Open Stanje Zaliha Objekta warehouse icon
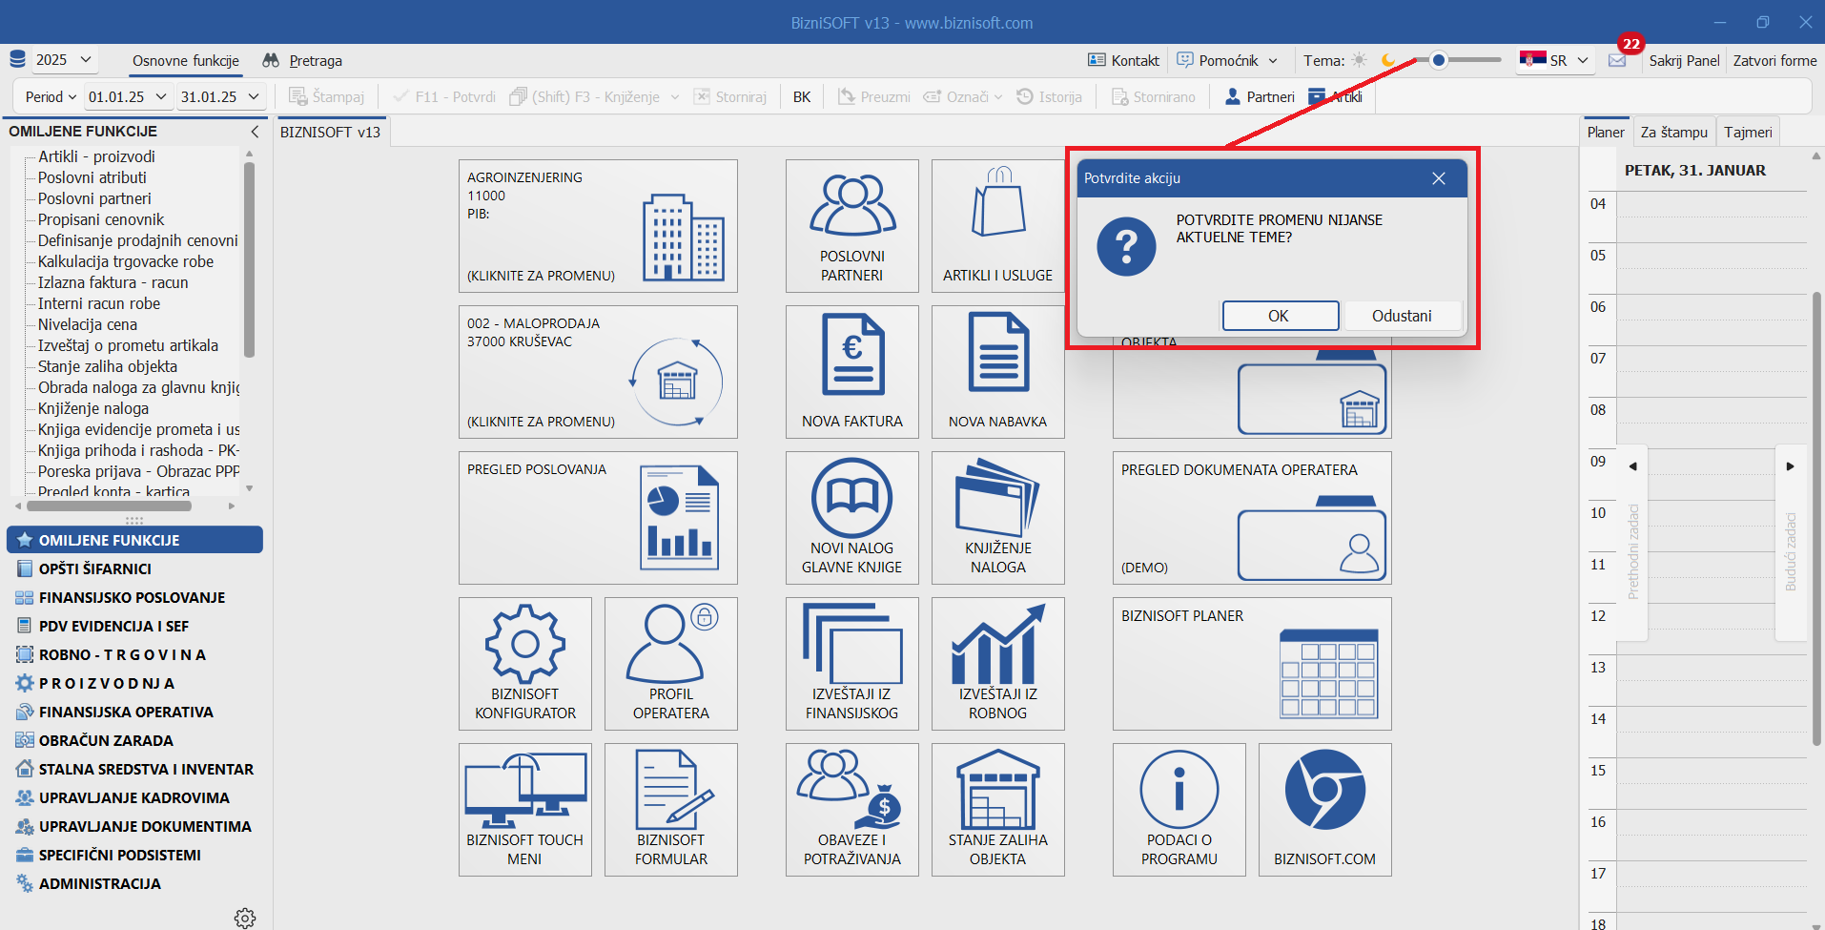This screenshot has width=1825, height=930. click(997, 790)
